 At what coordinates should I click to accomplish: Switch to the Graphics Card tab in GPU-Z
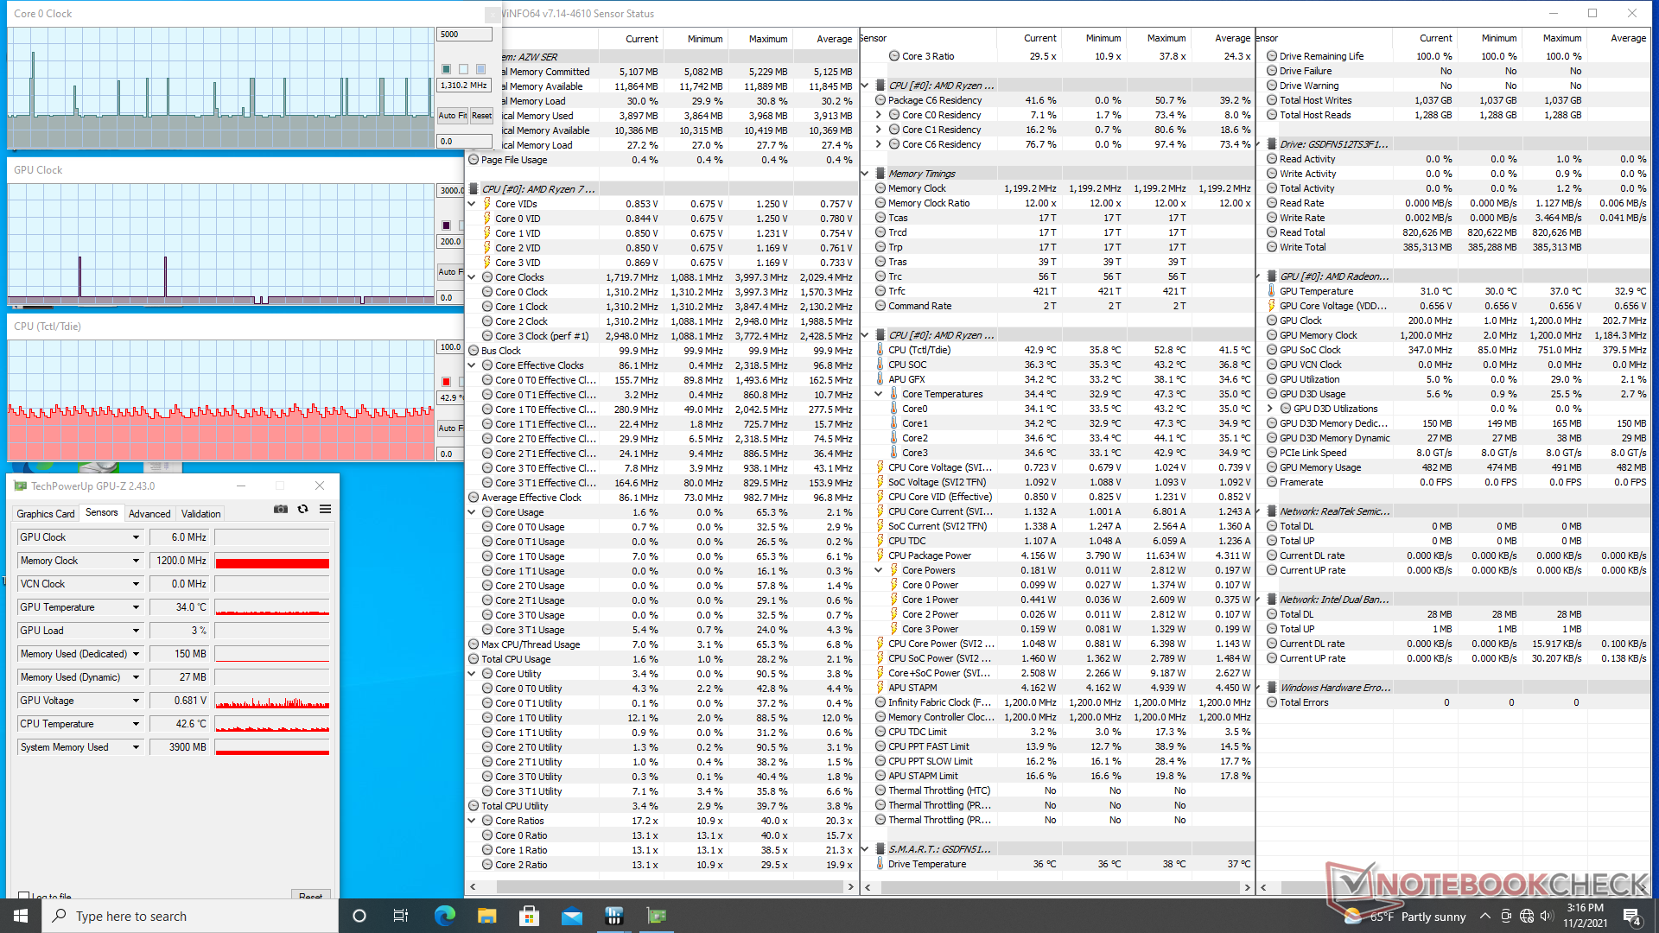(x=46, y=513)
